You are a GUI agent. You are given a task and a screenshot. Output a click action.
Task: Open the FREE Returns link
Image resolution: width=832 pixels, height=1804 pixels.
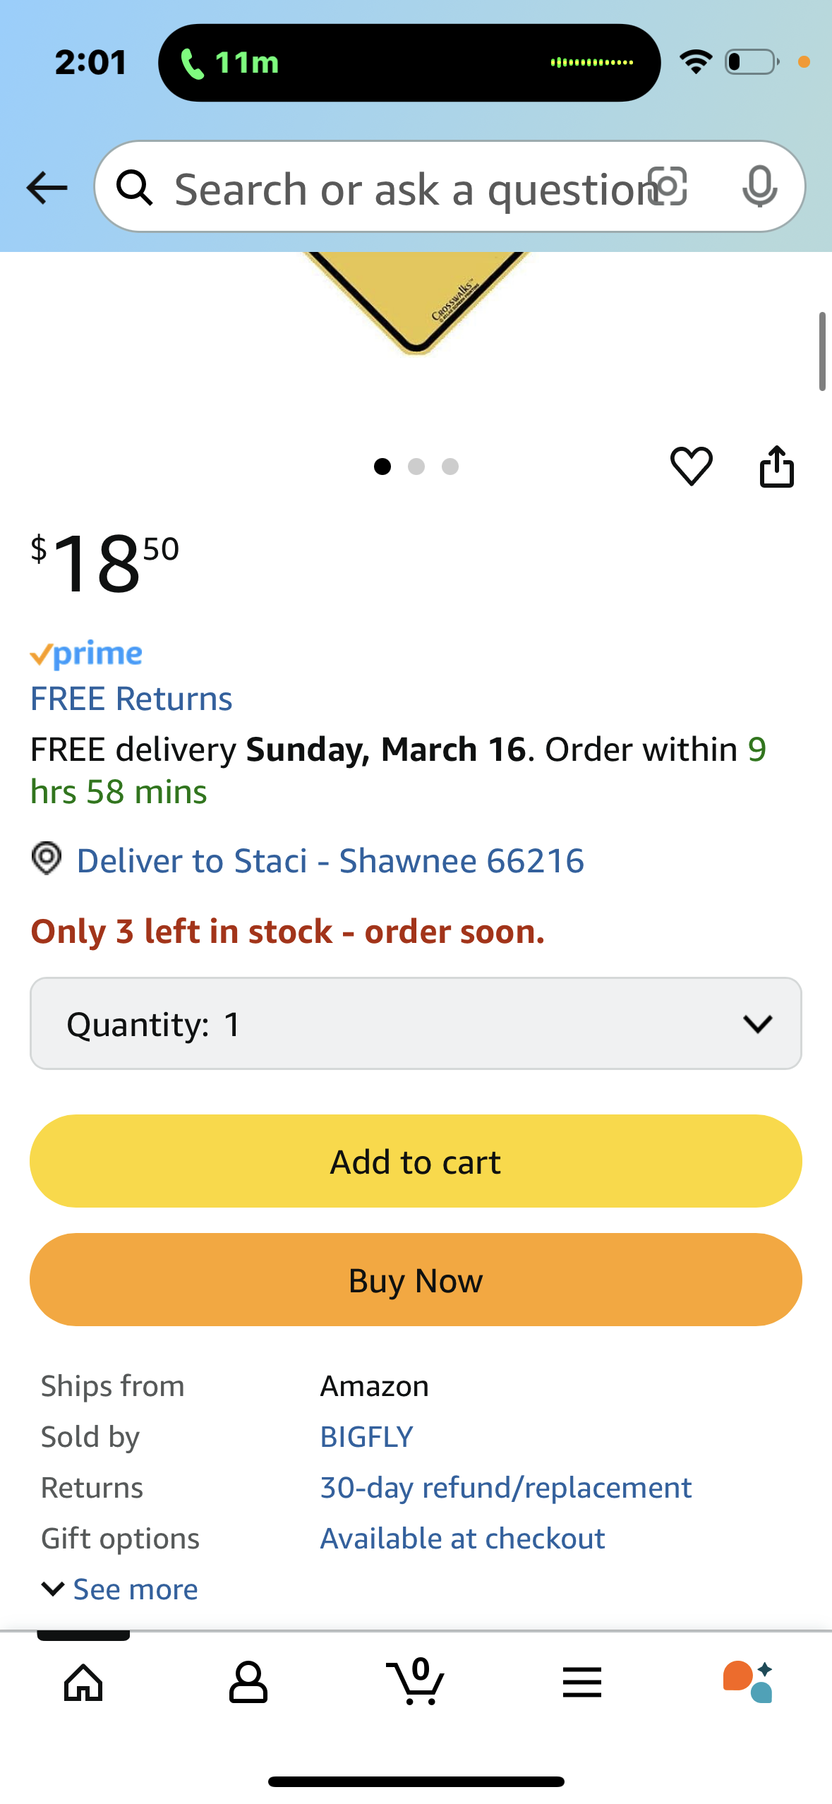click(x=131, y=699)
